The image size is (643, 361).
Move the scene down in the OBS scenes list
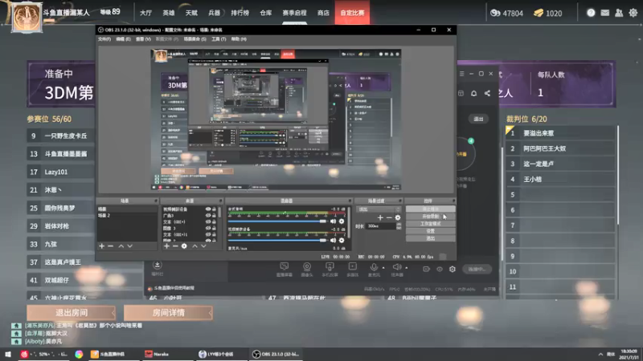[130, 246]
